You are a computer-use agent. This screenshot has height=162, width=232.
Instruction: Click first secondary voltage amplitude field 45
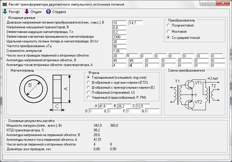119,60
